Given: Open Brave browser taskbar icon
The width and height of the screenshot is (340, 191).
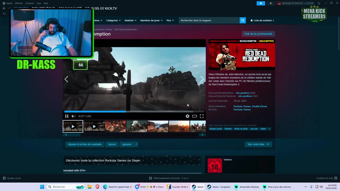Looking at the screenshot, I should click(97, 187).
